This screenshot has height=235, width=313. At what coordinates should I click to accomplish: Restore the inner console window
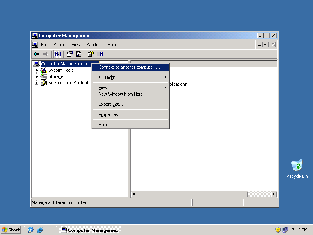click(266, 45)
